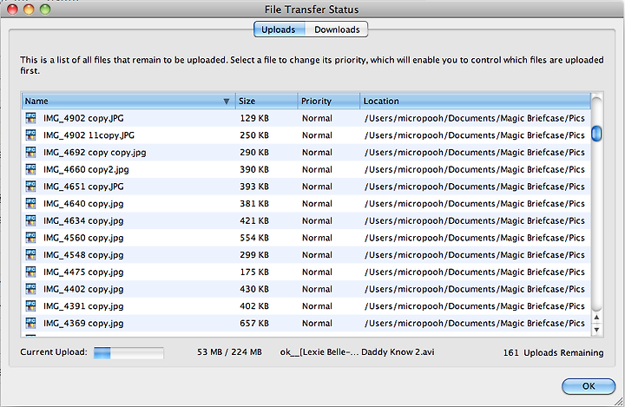Click the 402 KB size cell
Screen dimensions: 625x407
click(254, 307)
